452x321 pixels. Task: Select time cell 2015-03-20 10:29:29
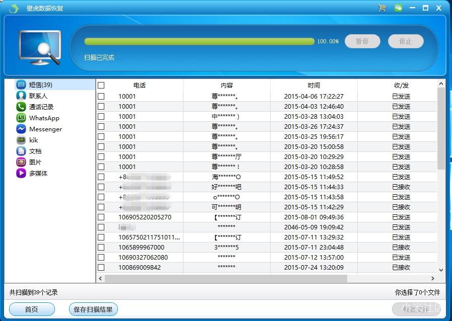(x=313, y=156)
